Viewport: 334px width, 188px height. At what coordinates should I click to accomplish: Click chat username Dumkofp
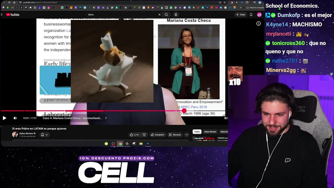pyautogui.click(x=289, y=15)
